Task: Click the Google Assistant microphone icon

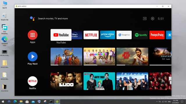Action: point(32,18)
